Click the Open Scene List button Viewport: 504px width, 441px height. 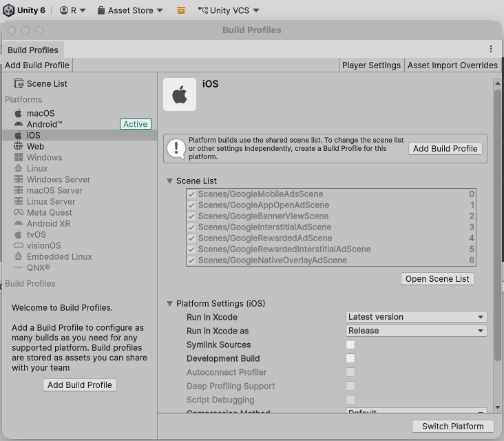point(437,279)
